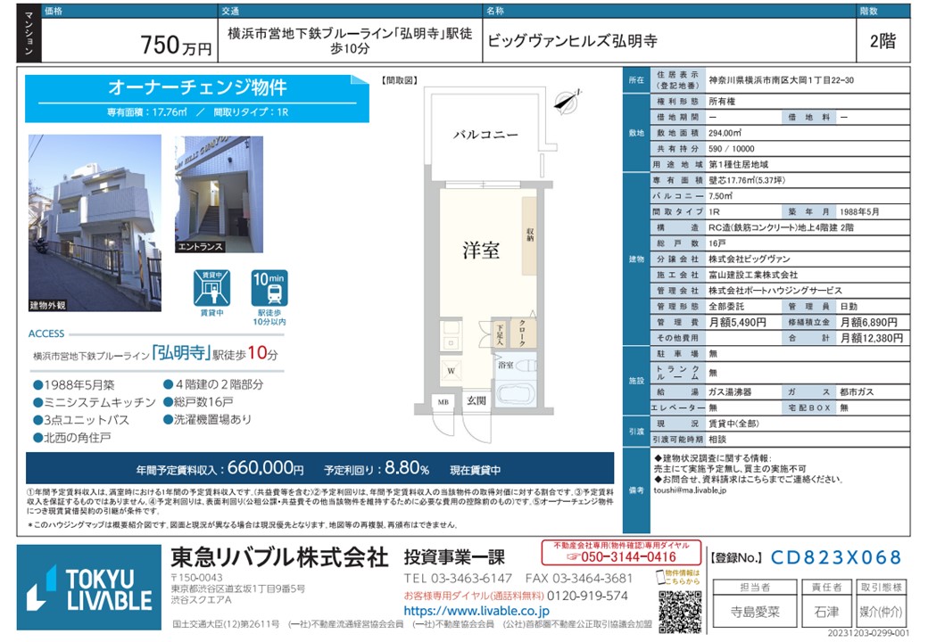Image resolution: width=928 pixels, height=642 pixels.
Task: Click the MB meter box symbol
Action: pos(443,403)
